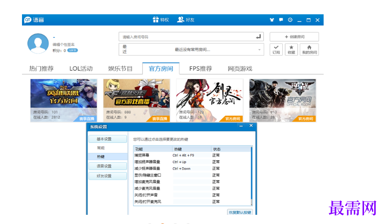The image size is (386, 224).
Task: Click the 收藏 star button
Action: 291,49
